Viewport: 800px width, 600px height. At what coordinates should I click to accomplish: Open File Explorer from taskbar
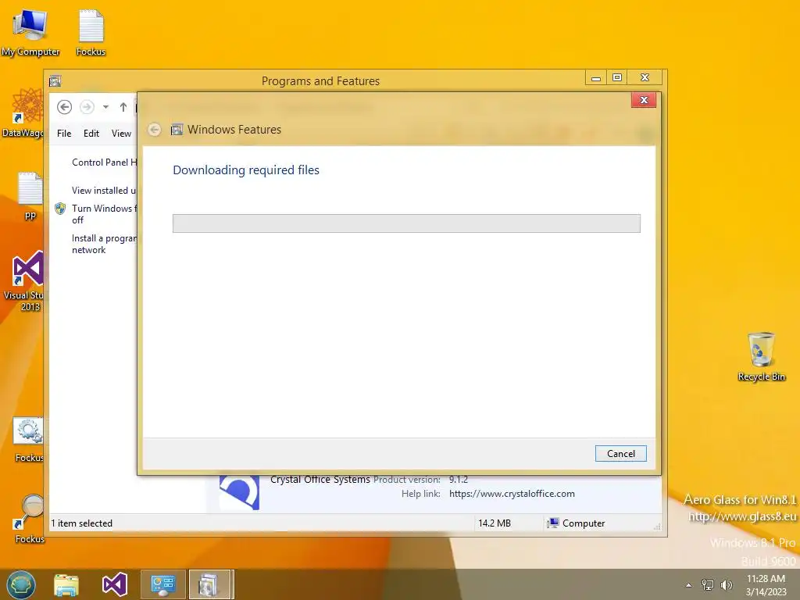point(66,584)
